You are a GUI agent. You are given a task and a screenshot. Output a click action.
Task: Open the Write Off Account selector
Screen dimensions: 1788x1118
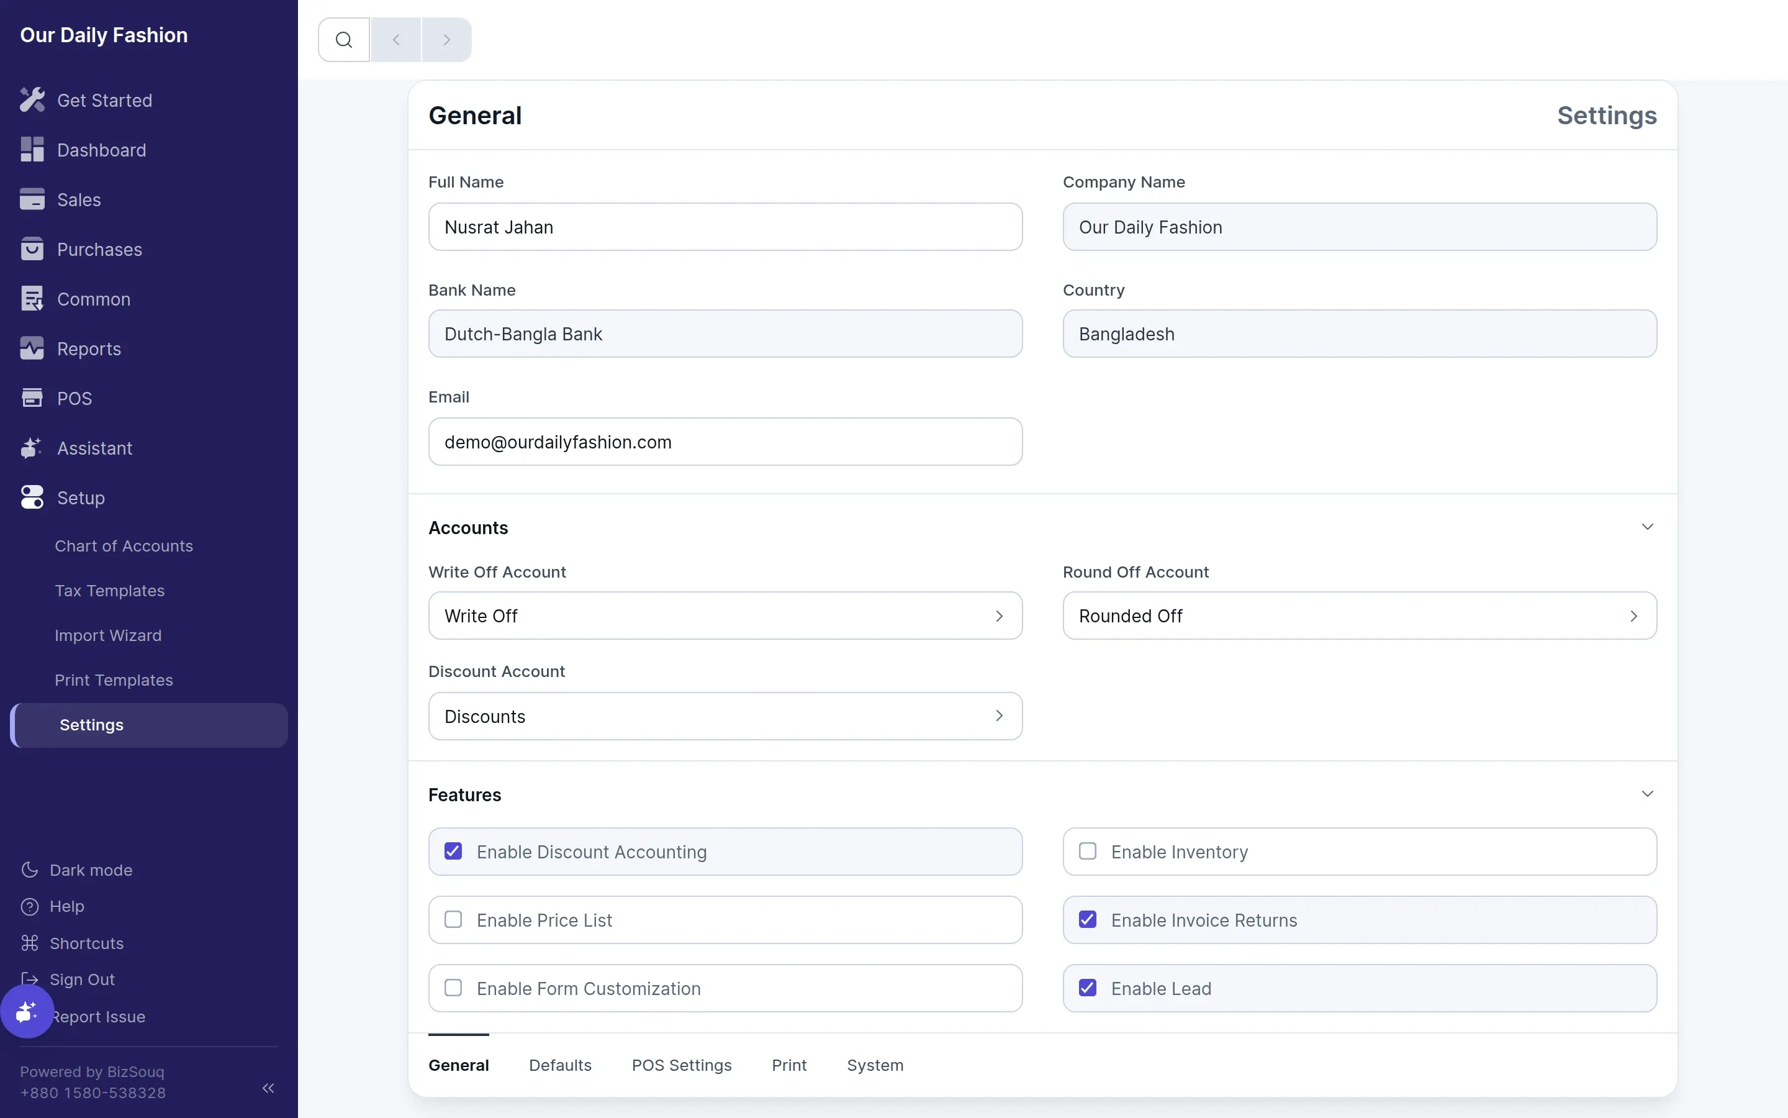(725, 615)
